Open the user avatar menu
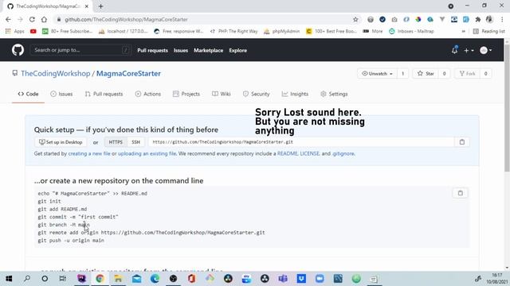The image size is (510, 286). click(x=486, y=50)
